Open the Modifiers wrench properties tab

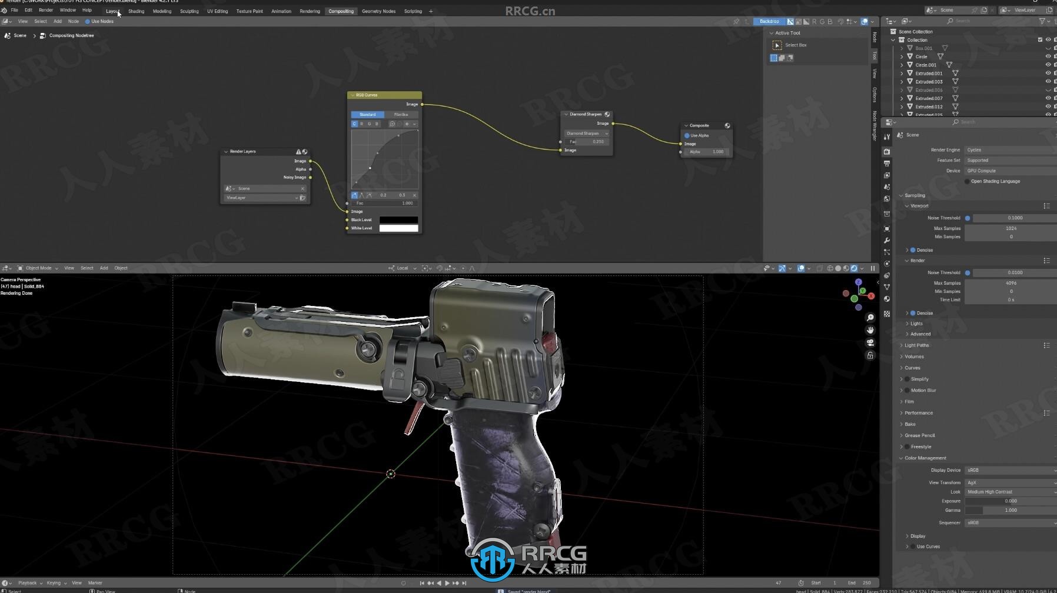click(887, 241)
